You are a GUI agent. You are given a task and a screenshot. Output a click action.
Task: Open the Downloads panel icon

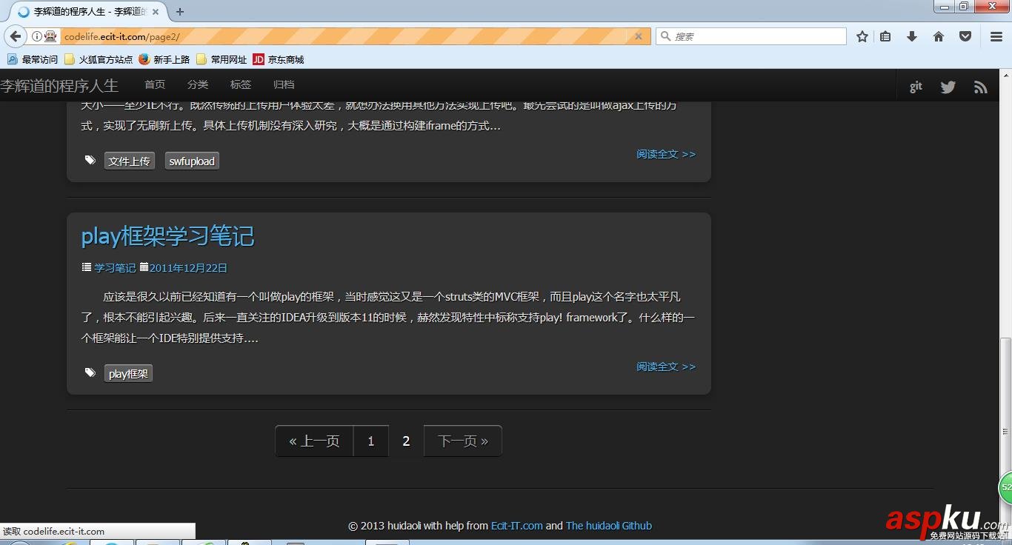(912, 36)
